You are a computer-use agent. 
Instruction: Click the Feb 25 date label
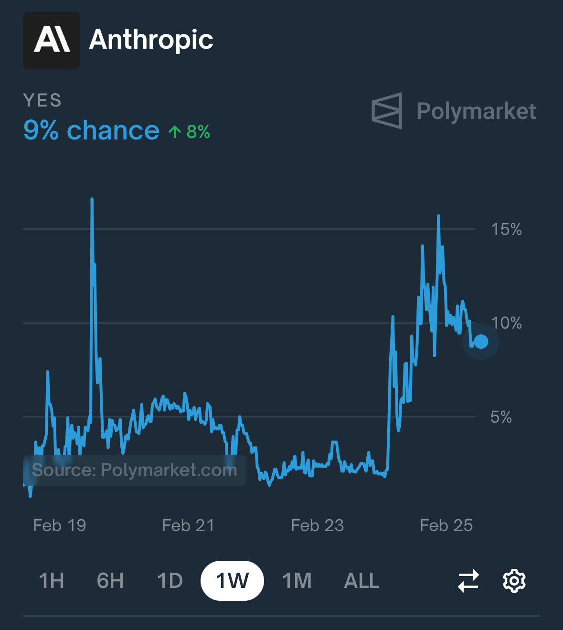(446, 525)
